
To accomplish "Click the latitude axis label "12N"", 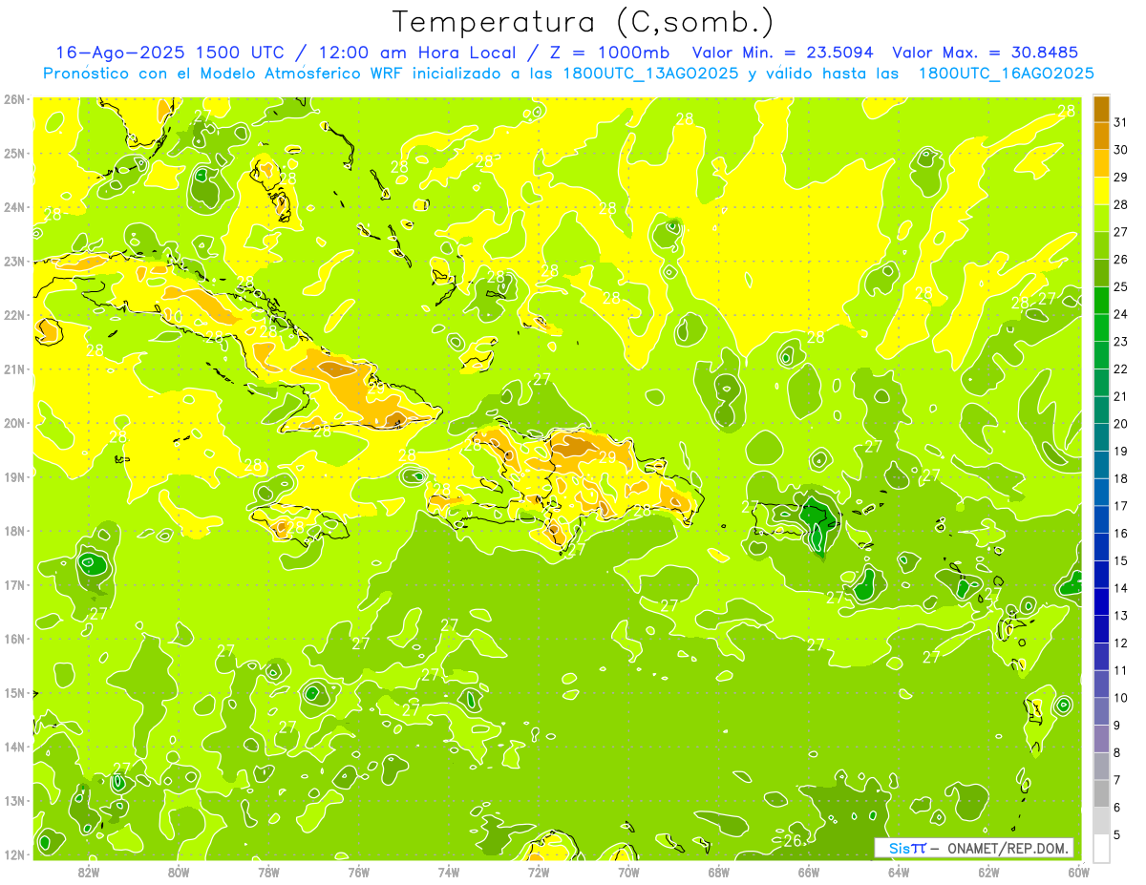I will [x=14, y=854].
